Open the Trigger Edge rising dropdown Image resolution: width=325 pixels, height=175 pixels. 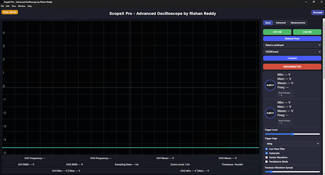click(x=292, y=143)
